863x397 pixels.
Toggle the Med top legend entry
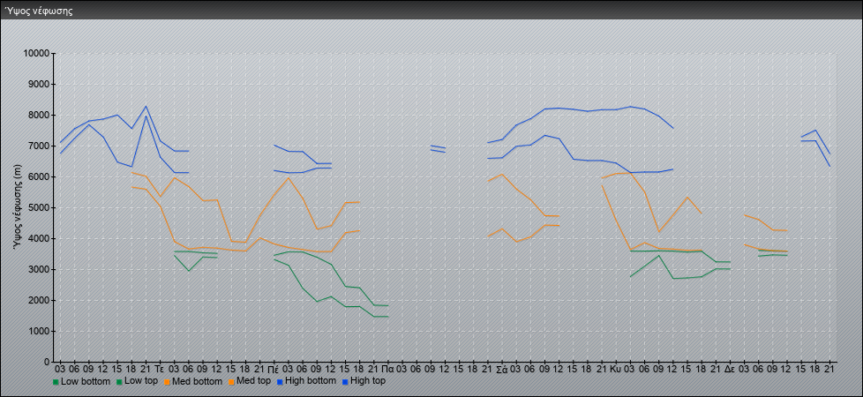click(x=250, y=381)
